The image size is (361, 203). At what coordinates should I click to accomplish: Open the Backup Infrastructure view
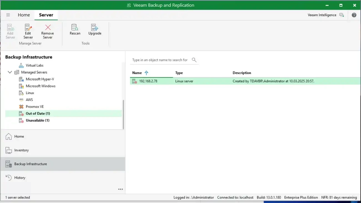click(63, 164)
